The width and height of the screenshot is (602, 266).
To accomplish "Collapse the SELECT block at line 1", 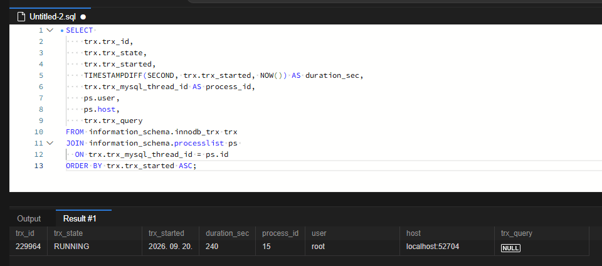I will click(x=50, y=30).
